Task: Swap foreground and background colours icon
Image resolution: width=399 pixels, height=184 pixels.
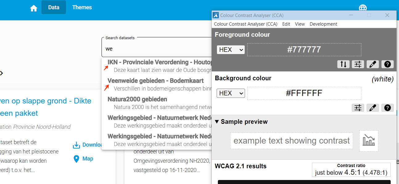Action: [x=343, y=64]
